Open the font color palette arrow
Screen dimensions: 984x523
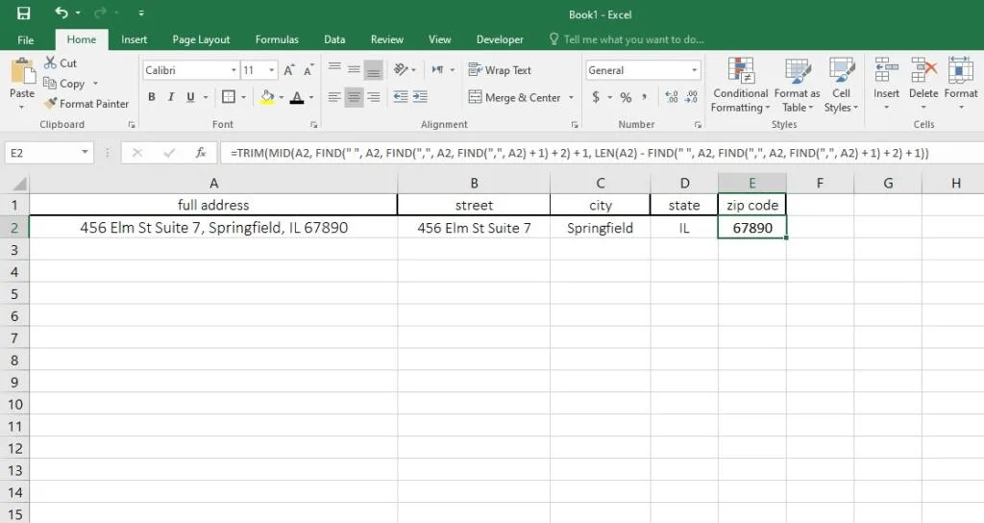pyautogui.click(x=311, y=97)
